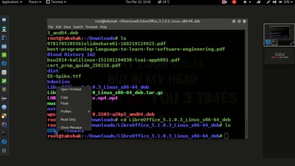The width and height of the screenshot is (295, 166).
Task: Click the clock showing Thu Mar 10, 10:41
Action: coord(138,2)
